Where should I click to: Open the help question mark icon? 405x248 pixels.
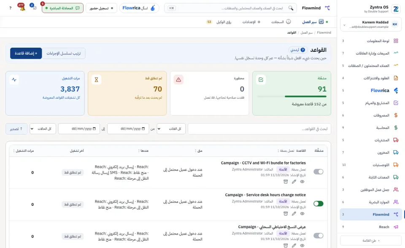click(10, 8)
